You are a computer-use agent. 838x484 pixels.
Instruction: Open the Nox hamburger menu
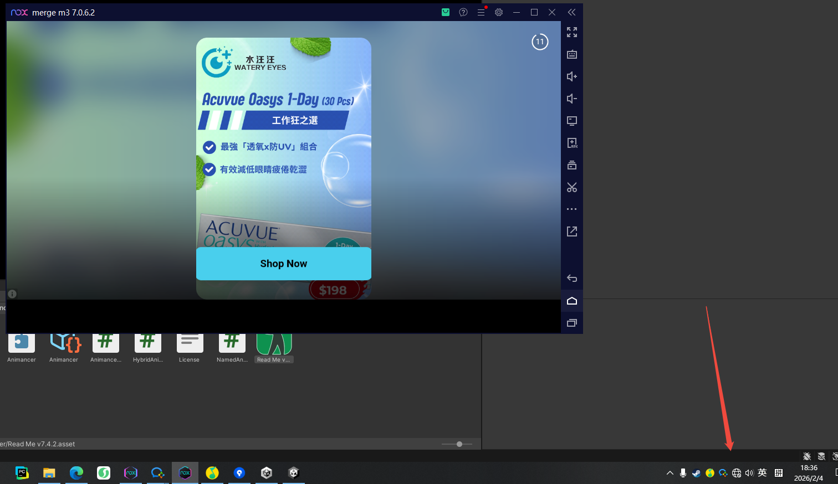tap(481, 12)
